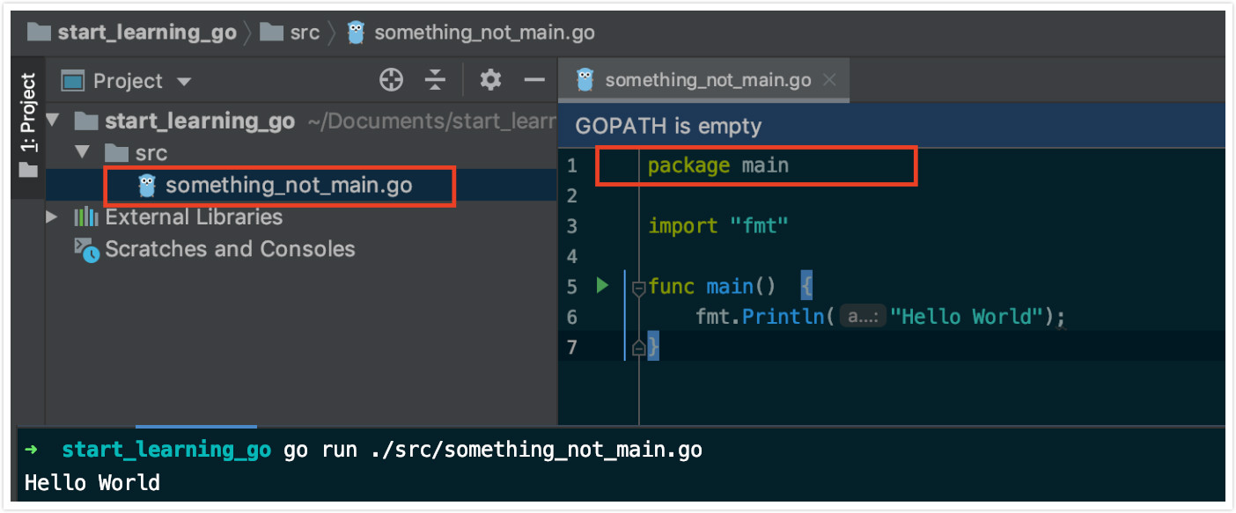Click the gopher icon beside something_not_main.go in tree
The width and height of the screenshot is (1236, 513).
(x=146, y=185)
